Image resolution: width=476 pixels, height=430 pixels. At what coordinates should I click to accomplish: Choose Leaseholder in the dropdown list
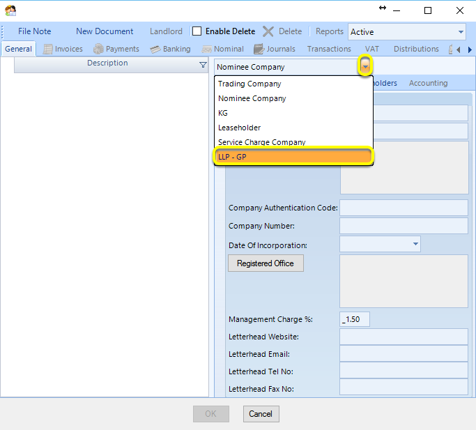point(293,128)
